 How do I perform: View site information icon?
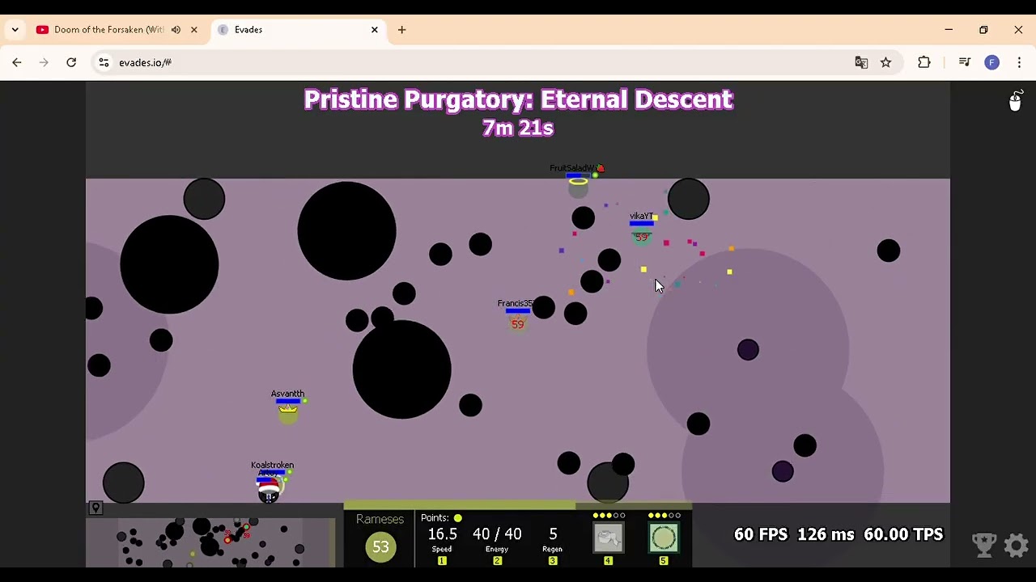(x=104, y=62)
